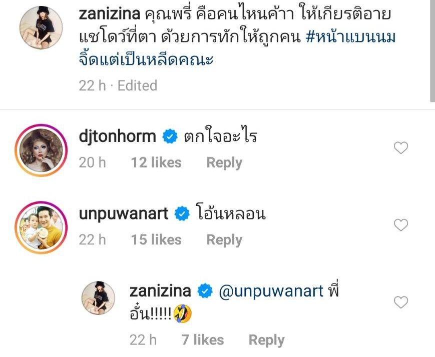Open zanizina's avatar in the reply
The image size is (435, 357).
(x=98, y=298)
